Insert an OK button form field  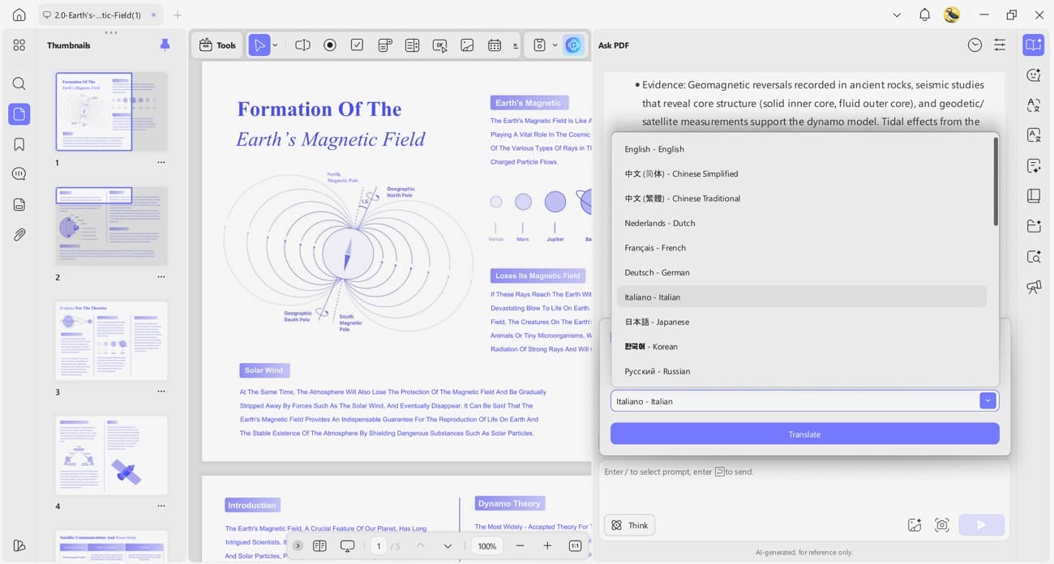[440, 45]
